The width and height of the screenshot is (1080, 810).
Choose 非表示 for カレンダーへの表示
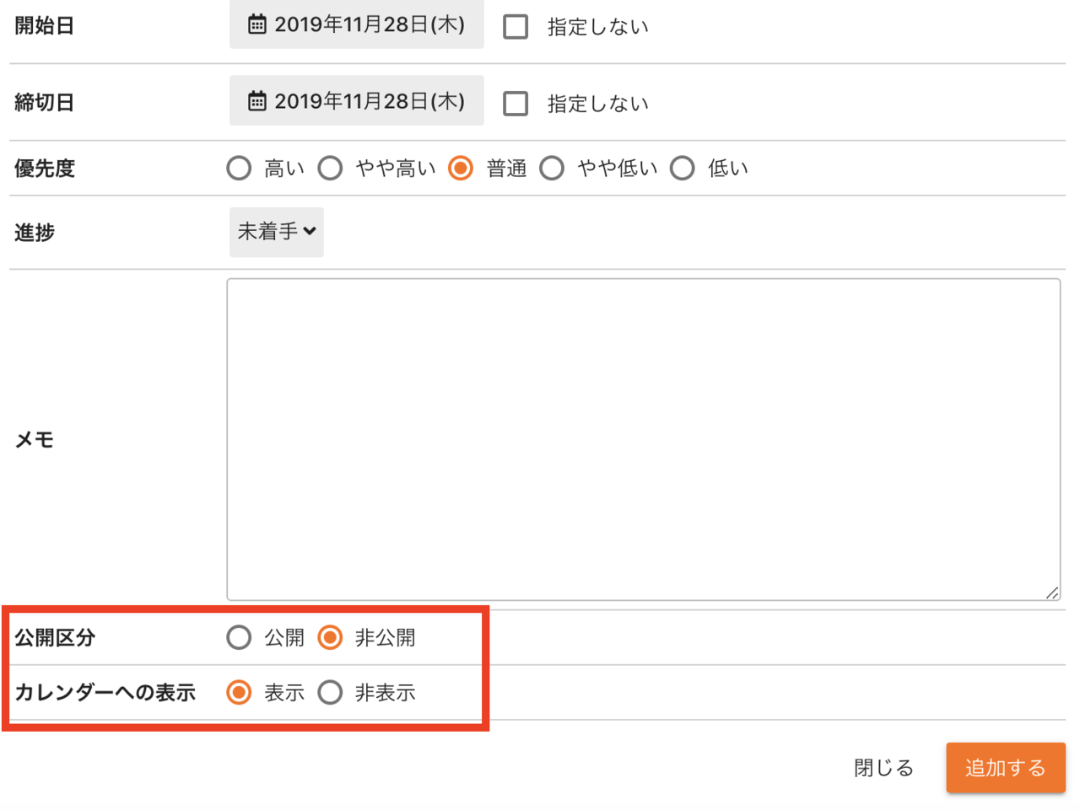[330, 692]
